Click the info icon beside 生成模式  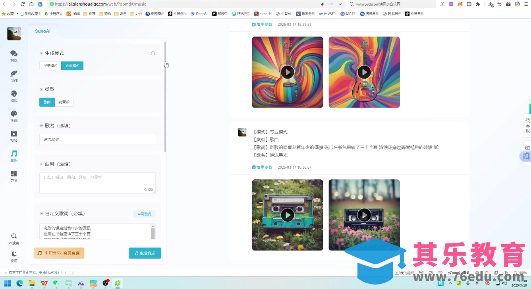point(153,53)
